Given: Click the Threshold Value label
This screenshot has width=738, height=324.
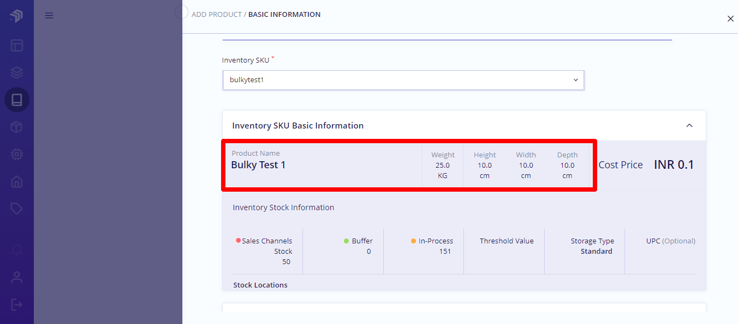Looking at the screenshot, I should (507, 241).
